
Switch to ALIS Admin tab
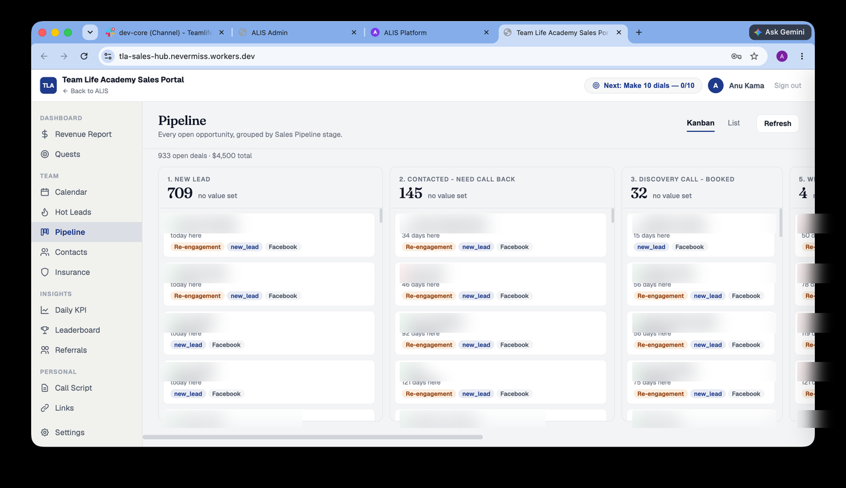coord(297,32)
